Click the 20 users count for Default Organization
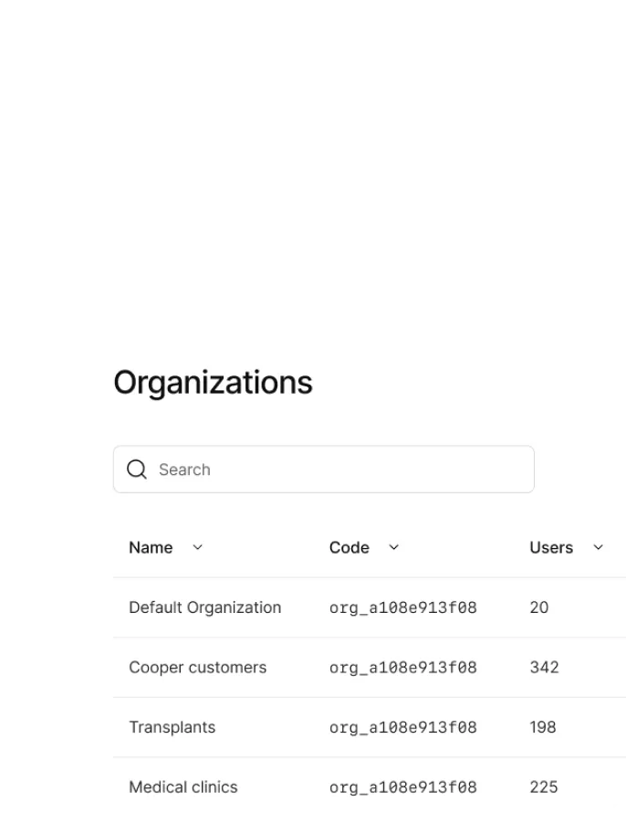The height and width of the screenshot is (813, 626). click(x=538, y=607)
